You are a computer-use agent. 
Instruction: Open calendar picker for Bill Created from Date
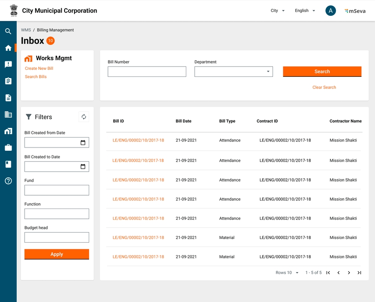coord(83,143)
